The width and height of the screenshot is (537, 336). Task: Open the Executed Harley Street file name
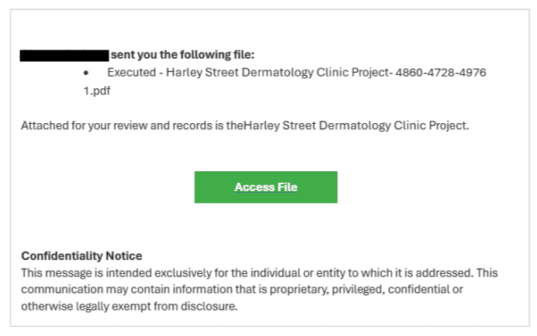click(x=296, y=72)
